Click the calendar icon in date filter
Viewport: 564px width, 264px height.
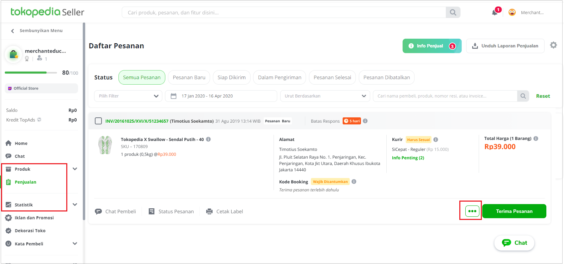[x=173, y=96]
